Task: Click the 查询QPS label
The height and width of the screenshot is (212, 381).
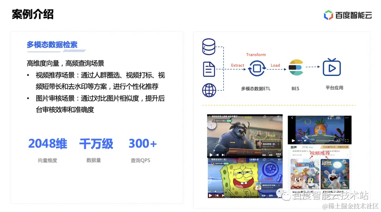Action: coord(140,160)
